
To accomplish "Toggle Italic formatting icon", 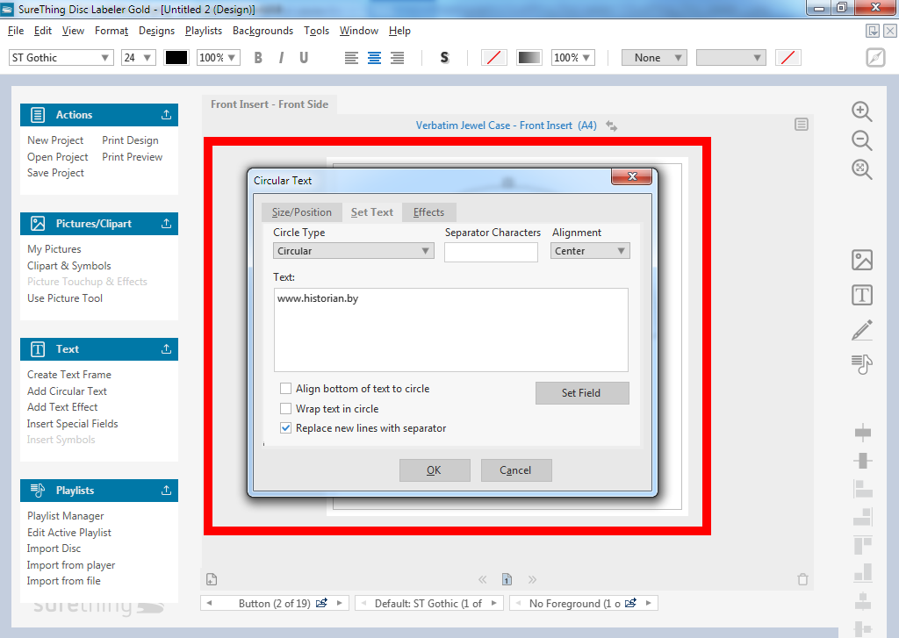I will (281, 58).
